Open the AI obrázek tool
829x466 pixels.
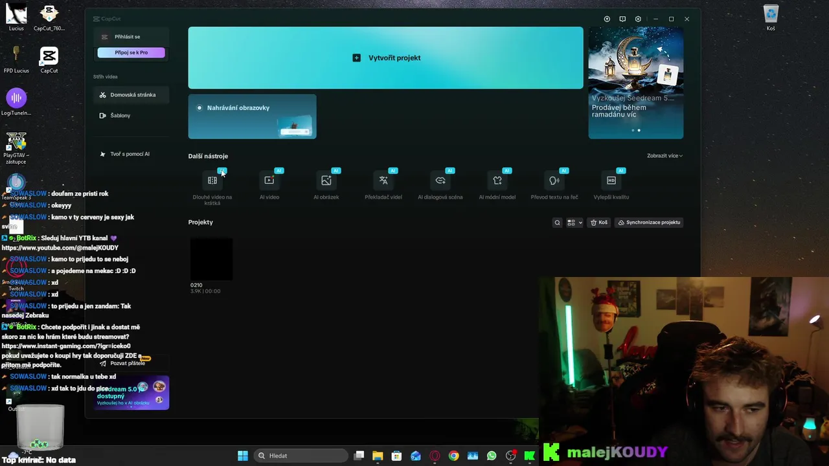pyautogui.click(x=326, y=185)
